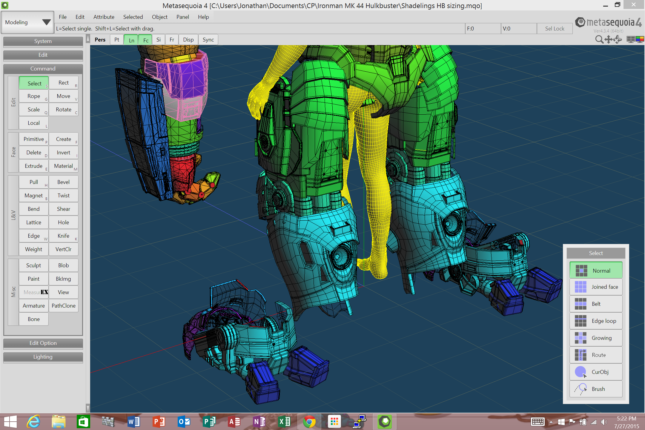Expand the Edit panel header

pos(43,55)
